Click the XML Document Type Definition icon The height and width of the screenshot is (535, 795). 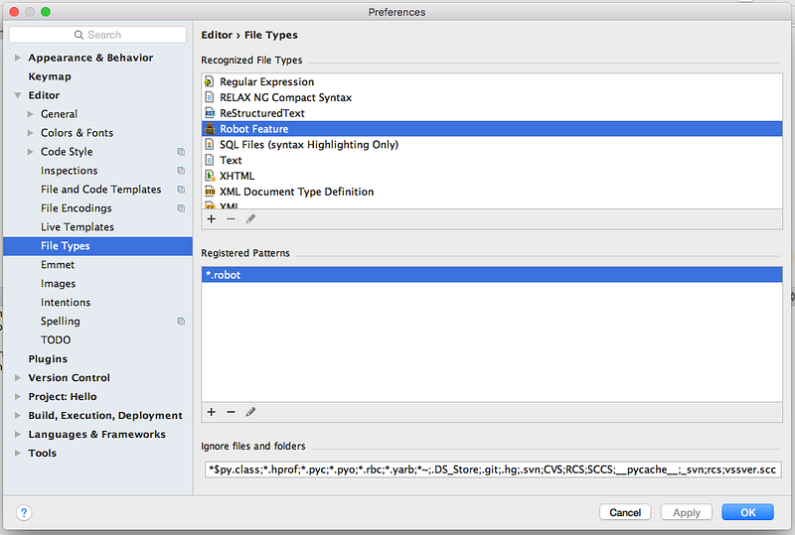[x=210, y=192]
